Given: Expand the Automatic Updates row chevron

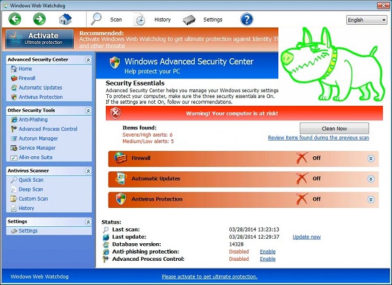Looking at the screenshot, I should click(370, 178).
